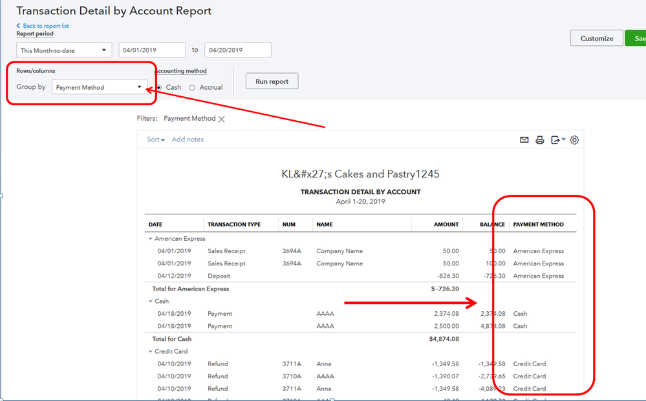646x401 pixels.
Task: Click the end date field 04/20/2019
Action: 237,50
